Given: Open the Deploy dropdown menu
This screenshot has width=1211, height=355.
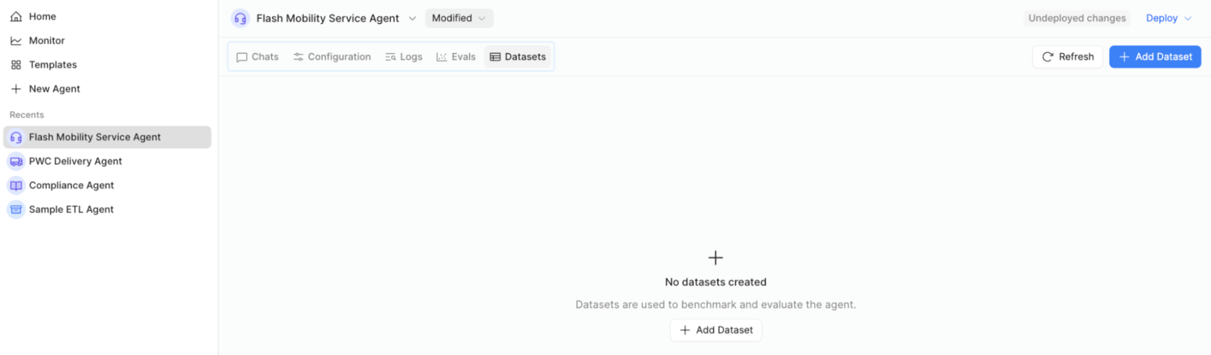Looking at the screenshot, I should click(x=1169, y=19).
